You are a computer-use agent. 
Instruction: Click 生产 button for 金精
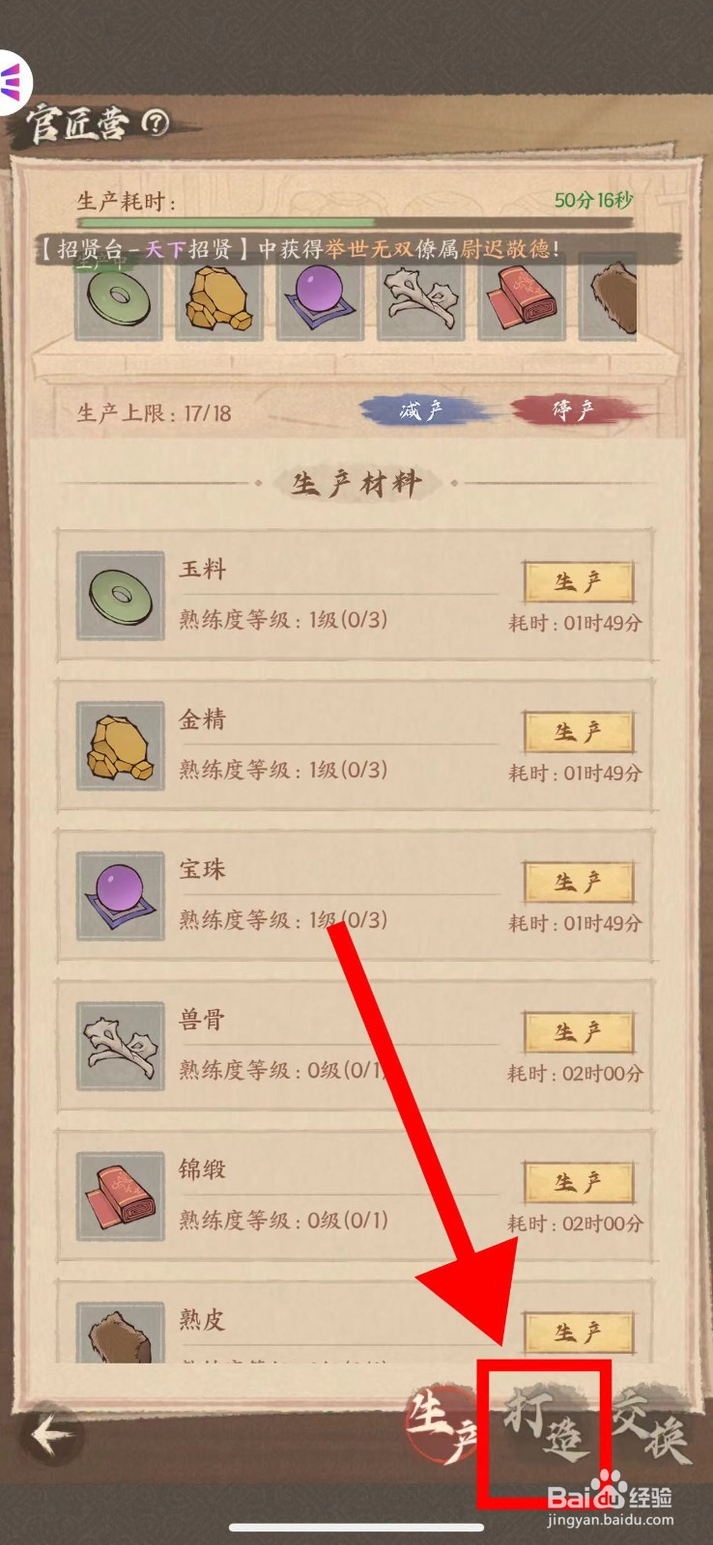point(579,732)
